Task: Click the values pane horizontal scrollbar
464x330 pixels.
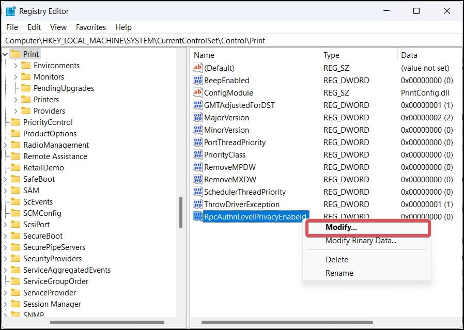Action: click(287, 322)
